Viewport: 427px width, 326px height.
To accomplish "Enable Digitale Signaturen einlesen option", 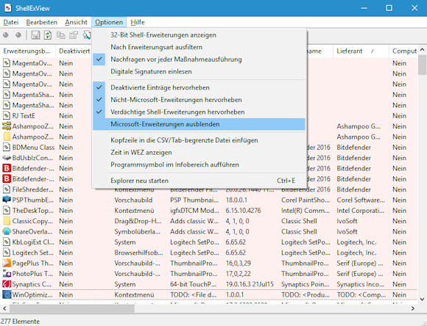I will (x=199, y=71).
